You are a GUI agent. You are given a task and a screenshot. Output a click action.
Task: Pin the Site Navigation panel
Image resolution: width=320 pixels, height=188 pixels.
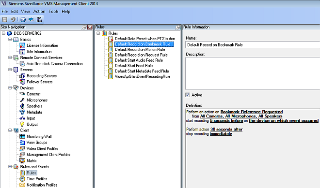coord(84,27)
